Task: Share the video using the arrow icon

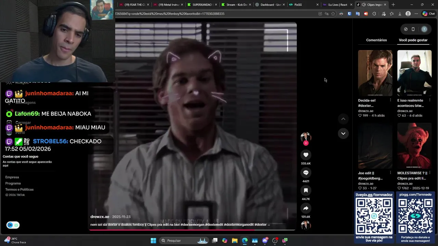Action: (306, 208)
